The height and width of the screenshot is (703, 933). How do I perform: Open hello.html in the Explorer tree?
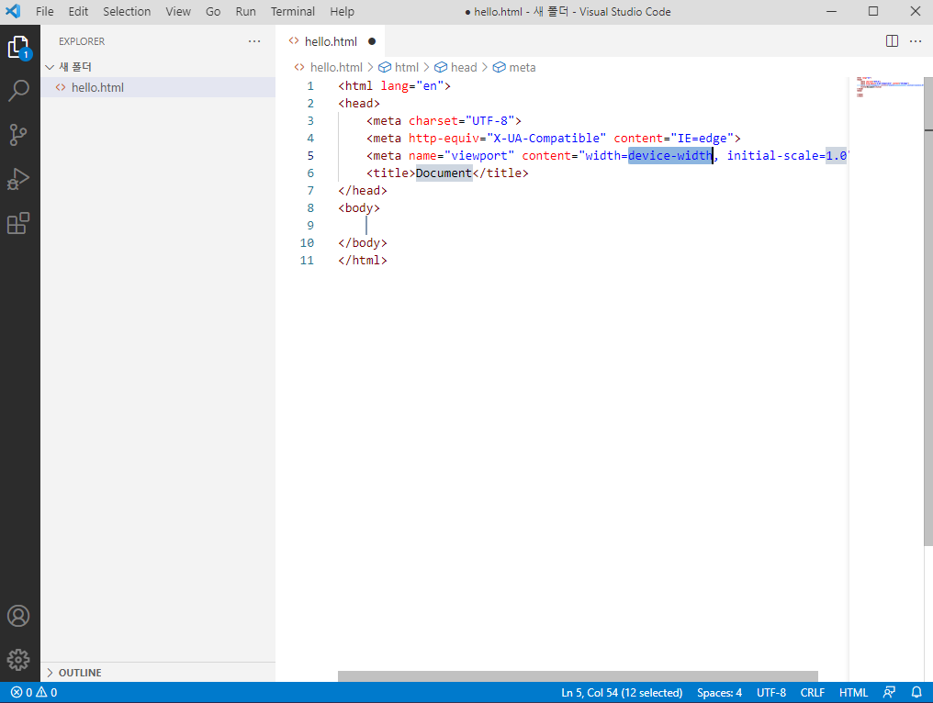[x=158, y=87]
